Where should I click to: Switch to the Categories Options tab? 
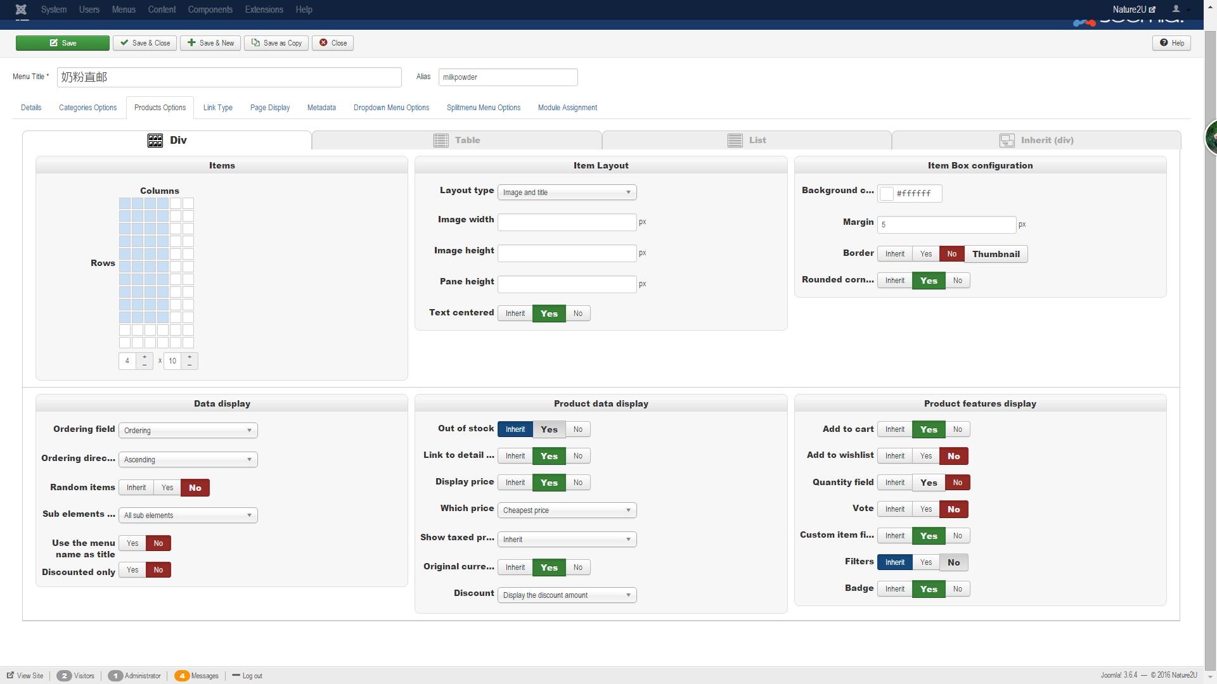pos(87,108)
